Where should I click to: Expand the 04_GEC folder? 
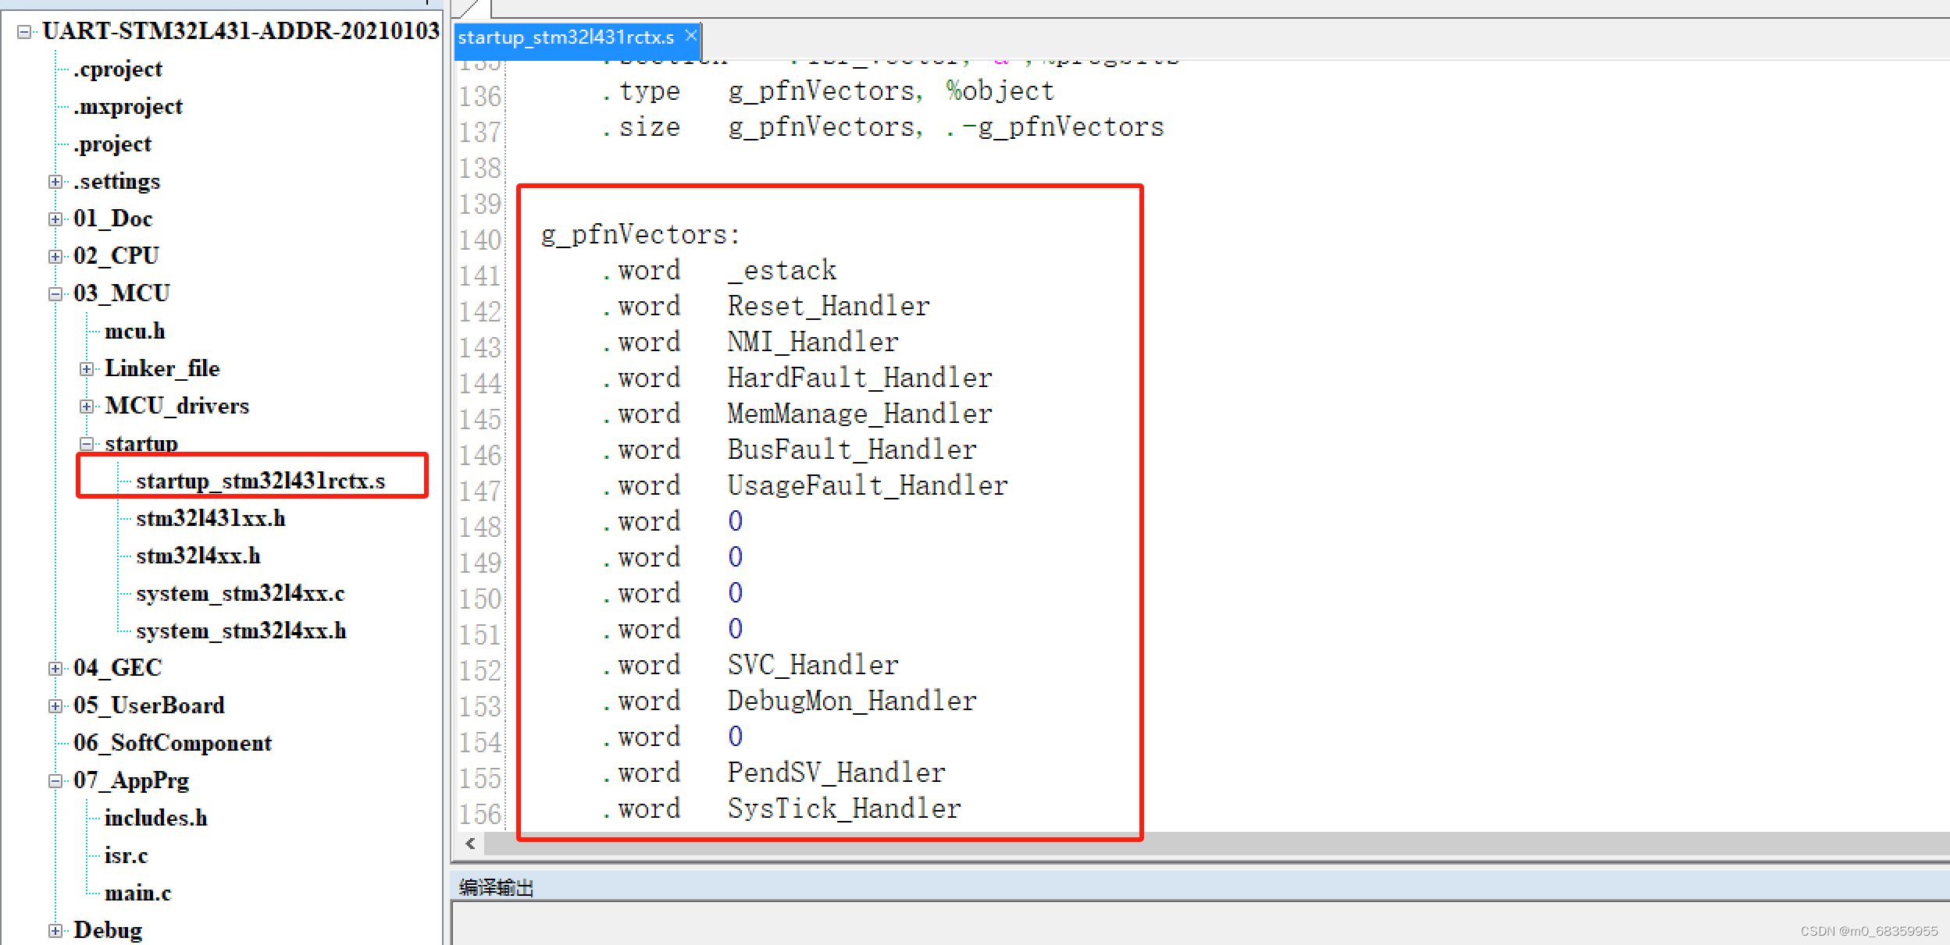55,669
